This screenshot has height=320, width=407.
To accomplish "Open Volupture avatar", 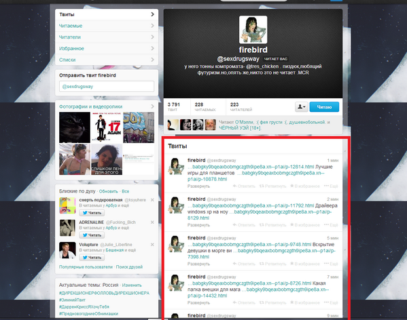I will coord(67,250).
